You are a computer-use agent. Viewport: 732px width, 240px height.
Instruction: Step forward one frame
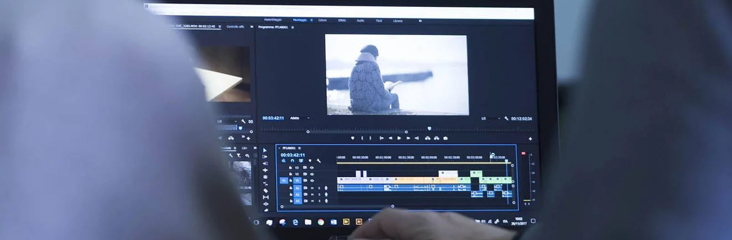point(408,138)
